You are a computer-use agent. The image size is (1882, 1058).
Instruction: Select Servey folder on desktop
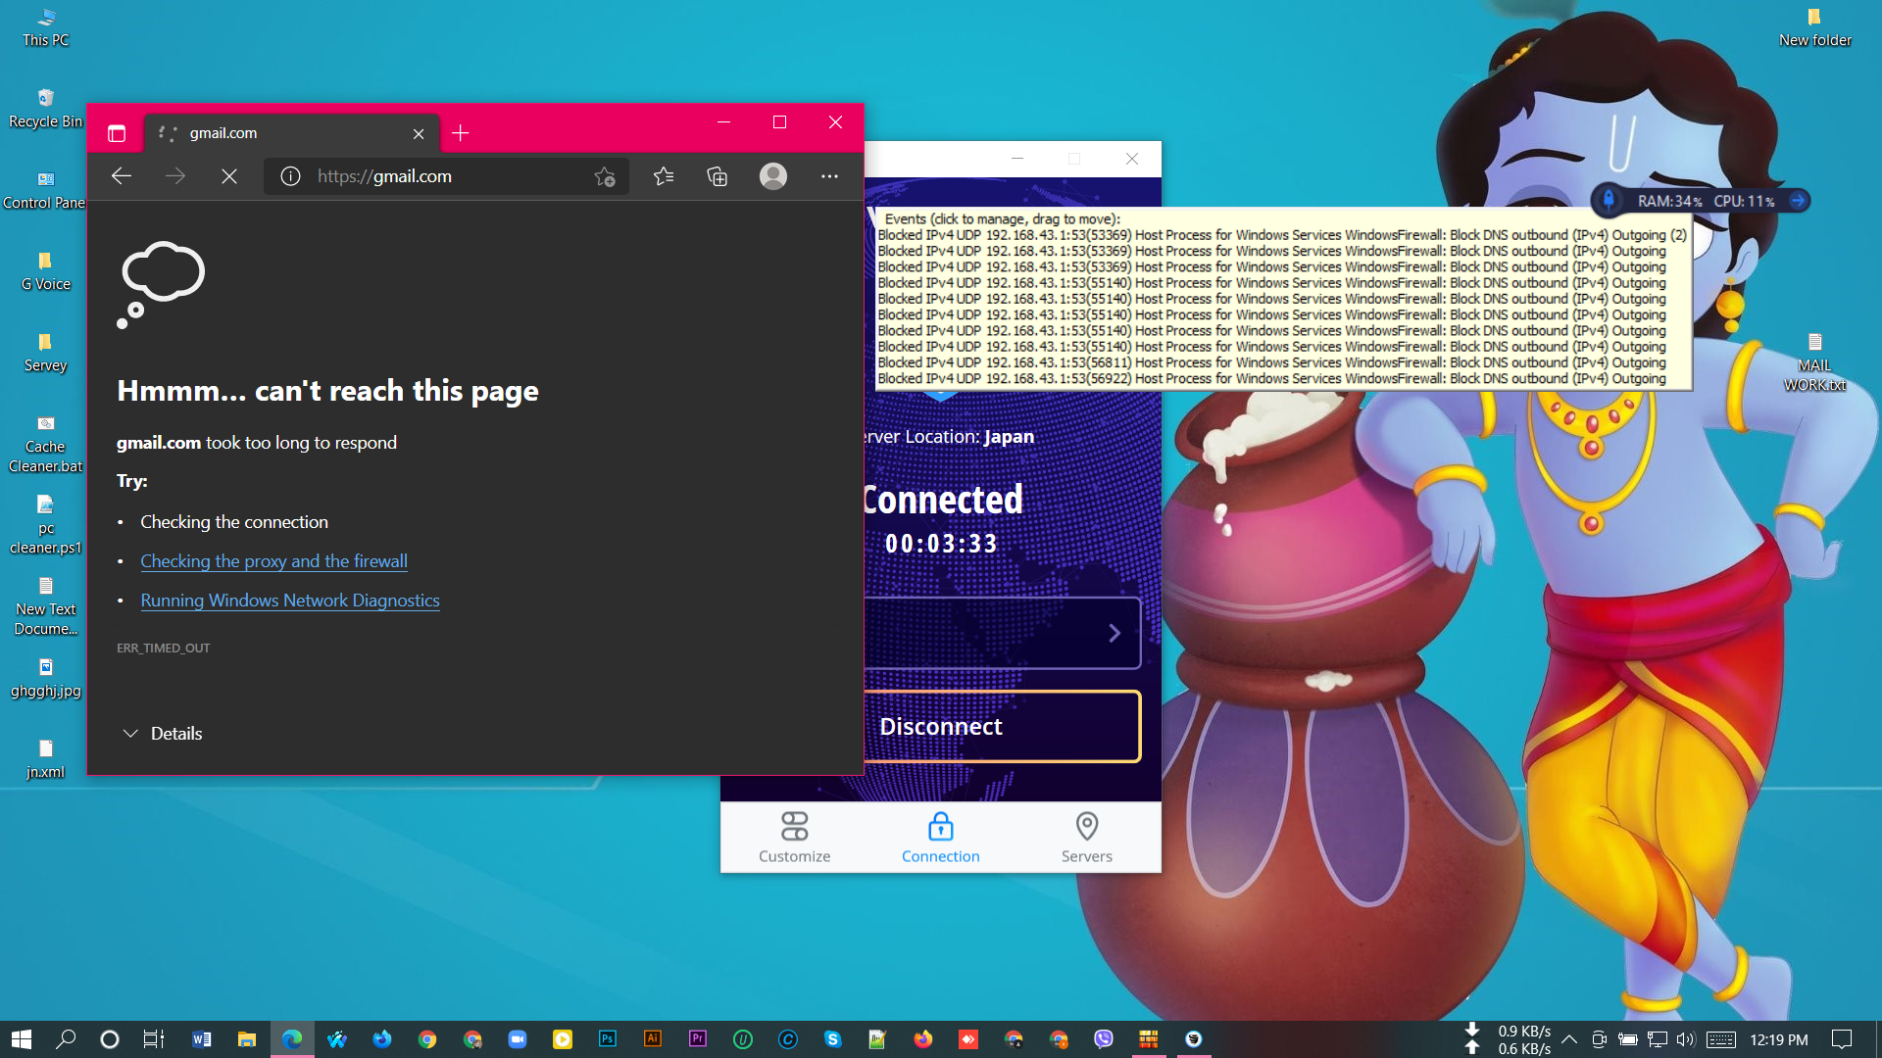point(45,353)
